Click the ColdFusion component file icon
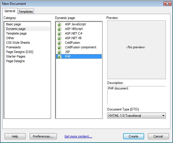Screen dimensions: 173x143 click(x=59, y=47)
